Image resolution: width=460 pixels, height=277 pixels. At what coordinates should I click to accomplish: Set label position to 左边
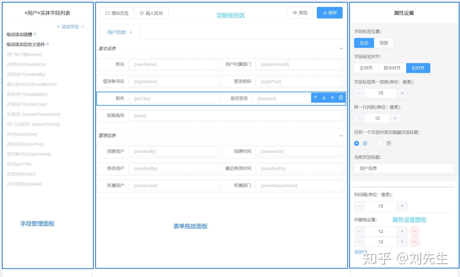[x=364, y=43]
